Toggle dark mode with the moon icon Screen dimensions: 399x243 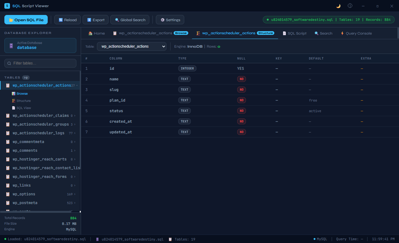click(338, 6)
